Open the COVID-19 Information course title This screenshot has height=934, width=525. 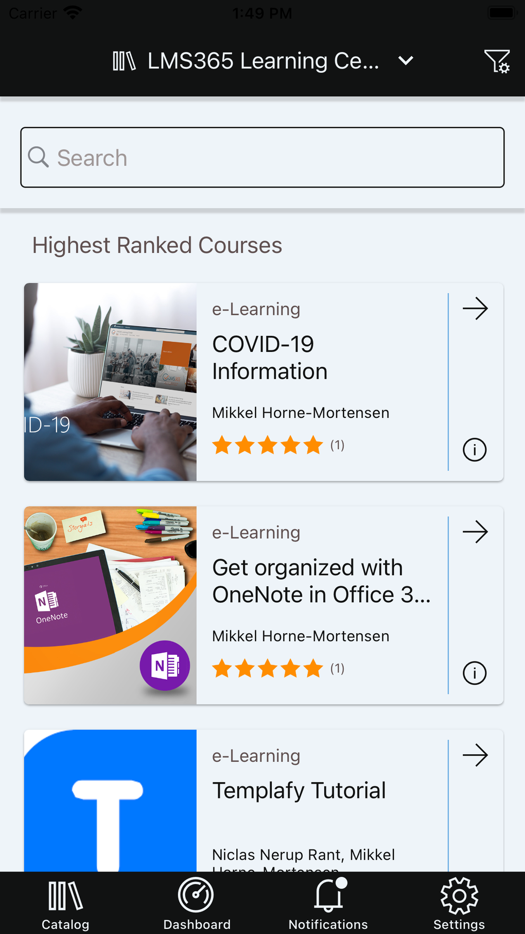[x=270, y=358]
